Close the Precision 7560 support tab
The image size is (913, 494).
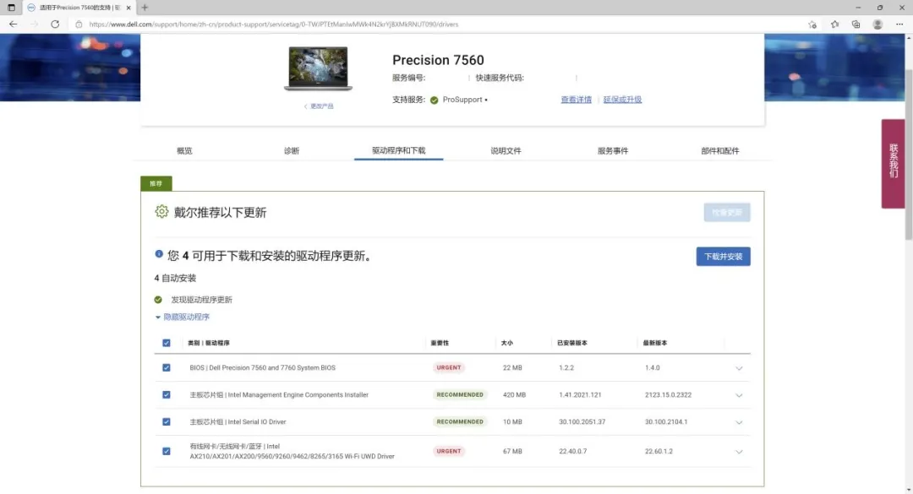[128, 8]
